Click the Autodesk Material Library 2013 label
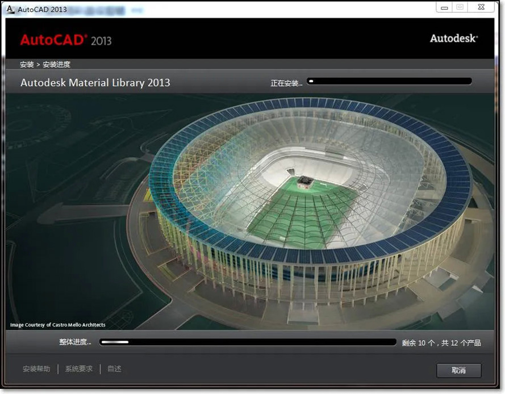 (95, 83)
